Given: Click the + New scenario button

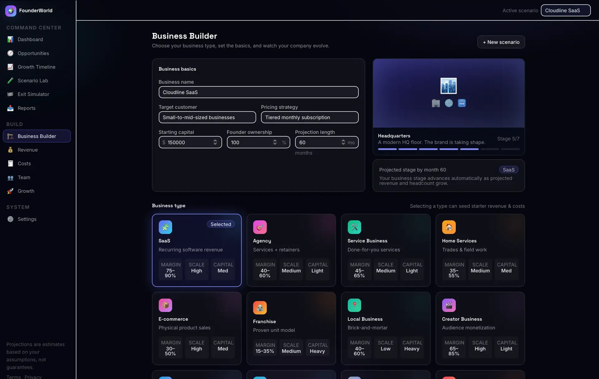Looking at the screenshot, I should [501, 42].
